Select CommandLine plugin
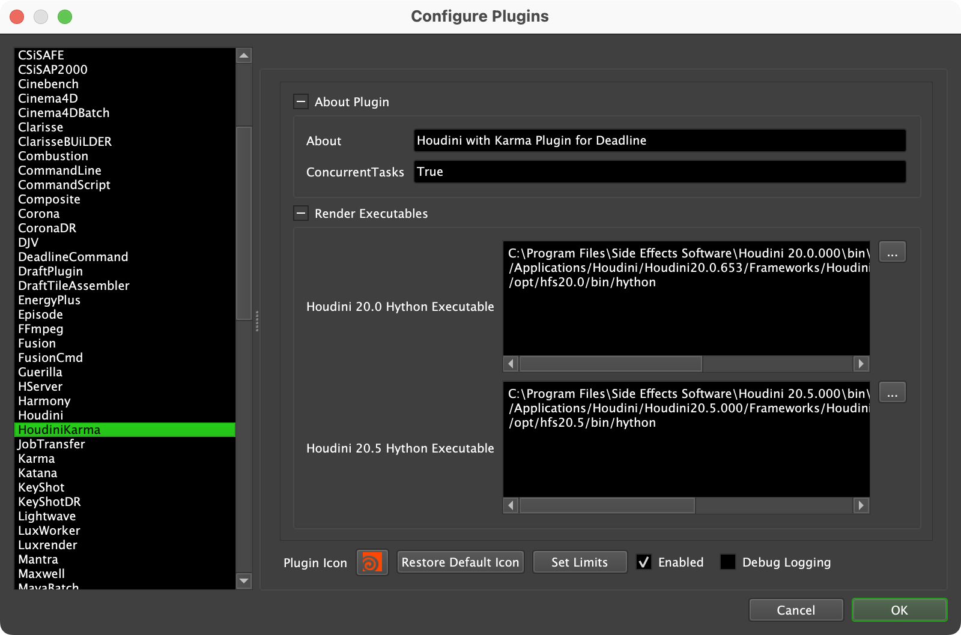The width and height of the screenshot is (961, 635). [x=125, y=170]
